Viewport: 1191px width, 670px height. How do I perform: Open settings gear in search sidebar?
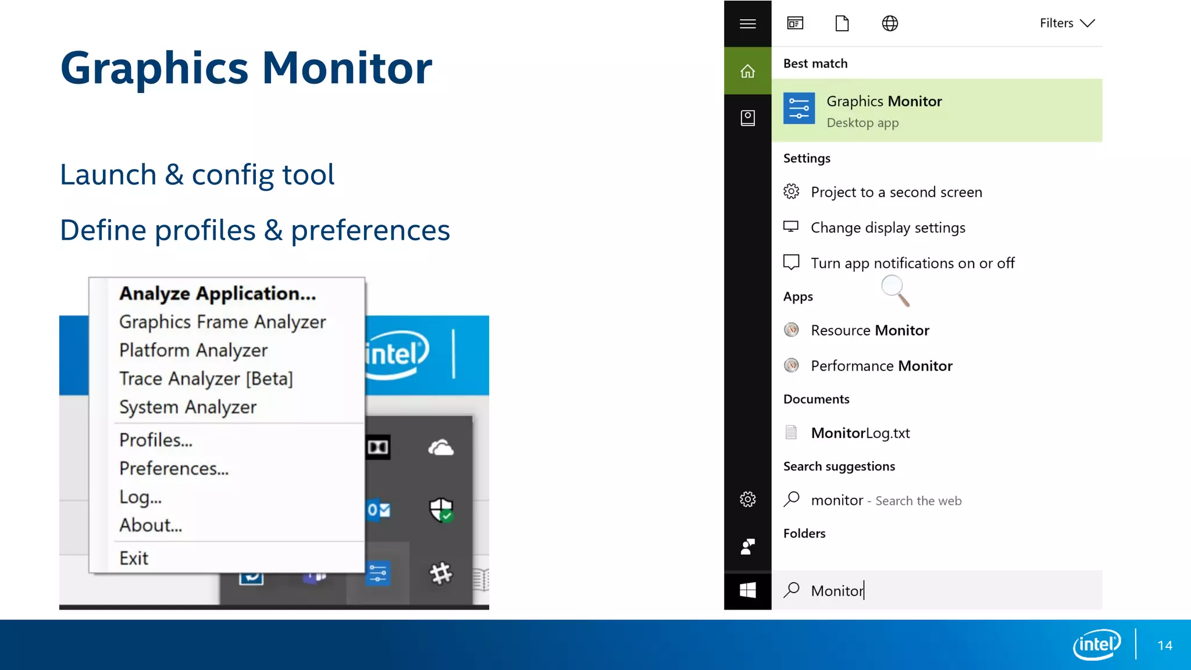tap(747, 499)
